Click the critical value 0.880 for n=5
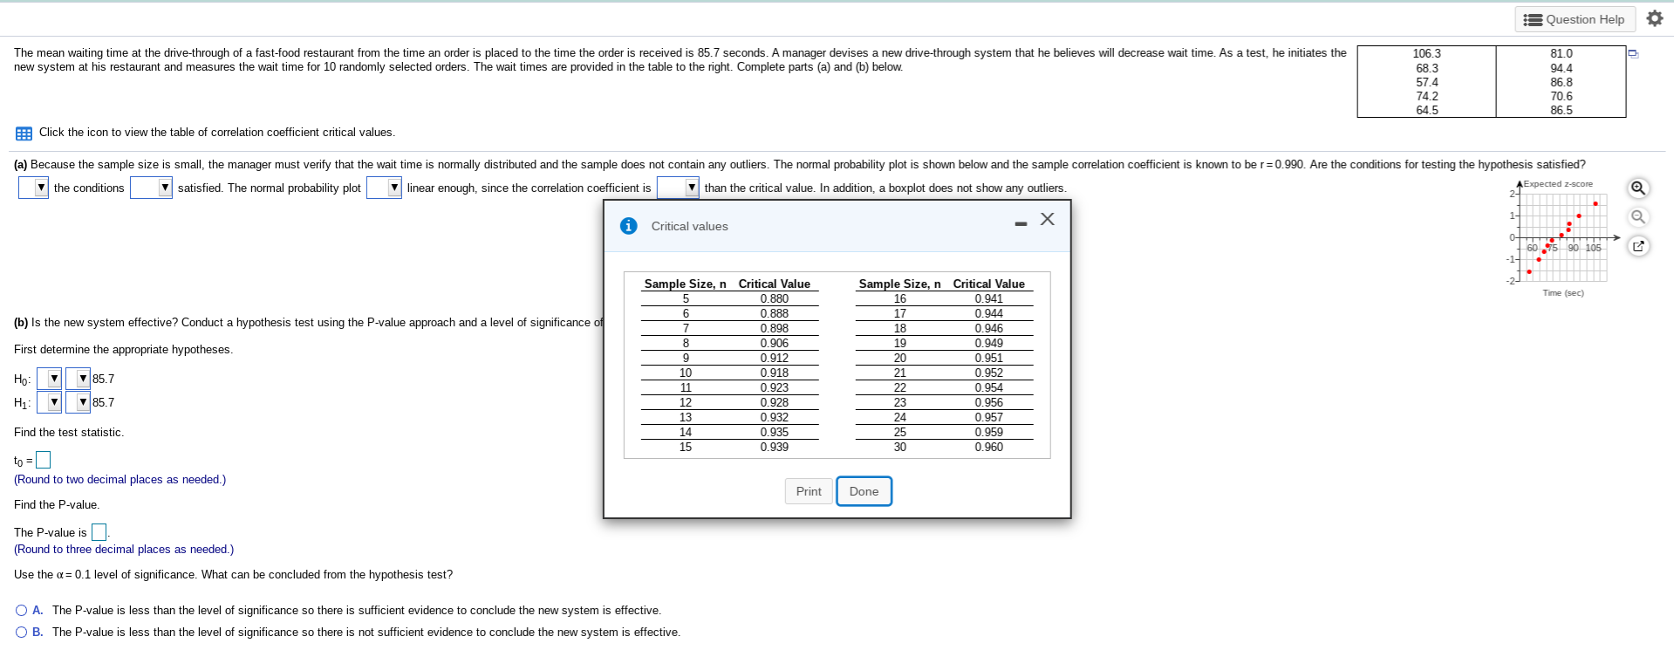 click(x=774, y=298)
